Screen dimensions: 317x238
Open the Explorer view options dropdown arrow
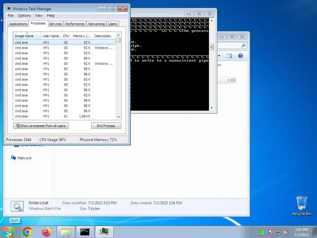click(219, 56)
